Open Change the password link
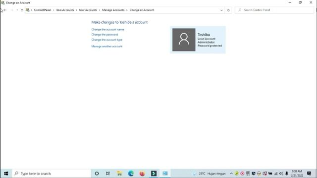The width and height of the screenshot is (317, 178). 105,35
